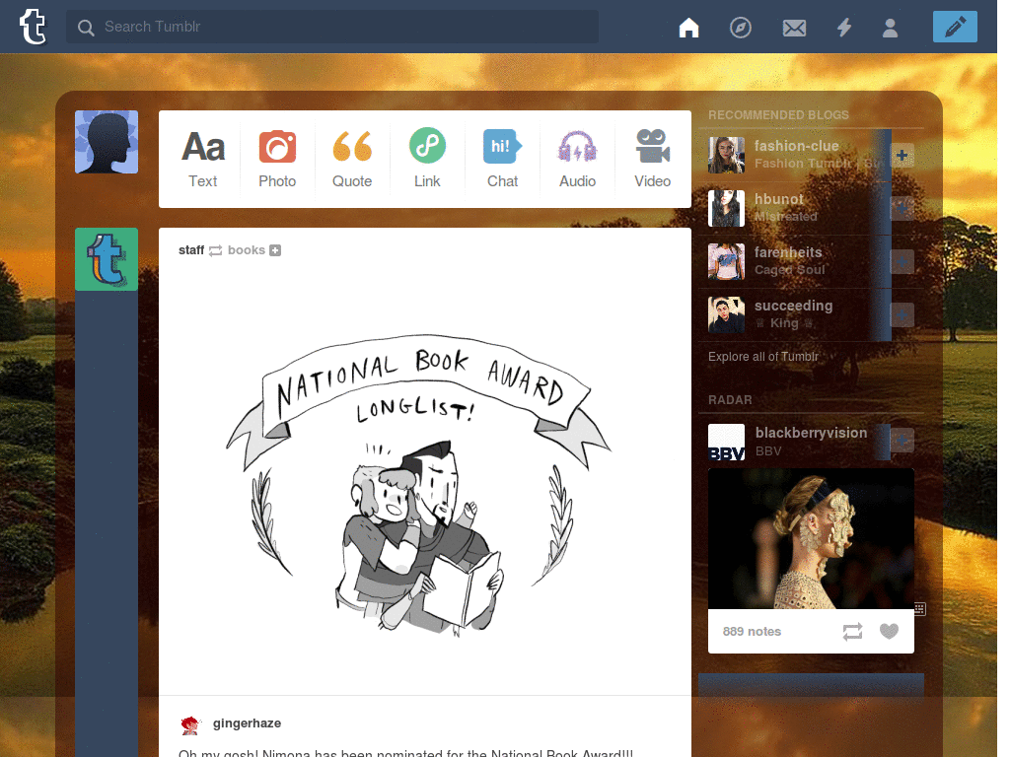Click the 889 notes count

pos(752,632)
